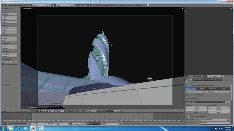Open the 3D viewport Select menu
This screenshot has width=234, height=131.
16,111
